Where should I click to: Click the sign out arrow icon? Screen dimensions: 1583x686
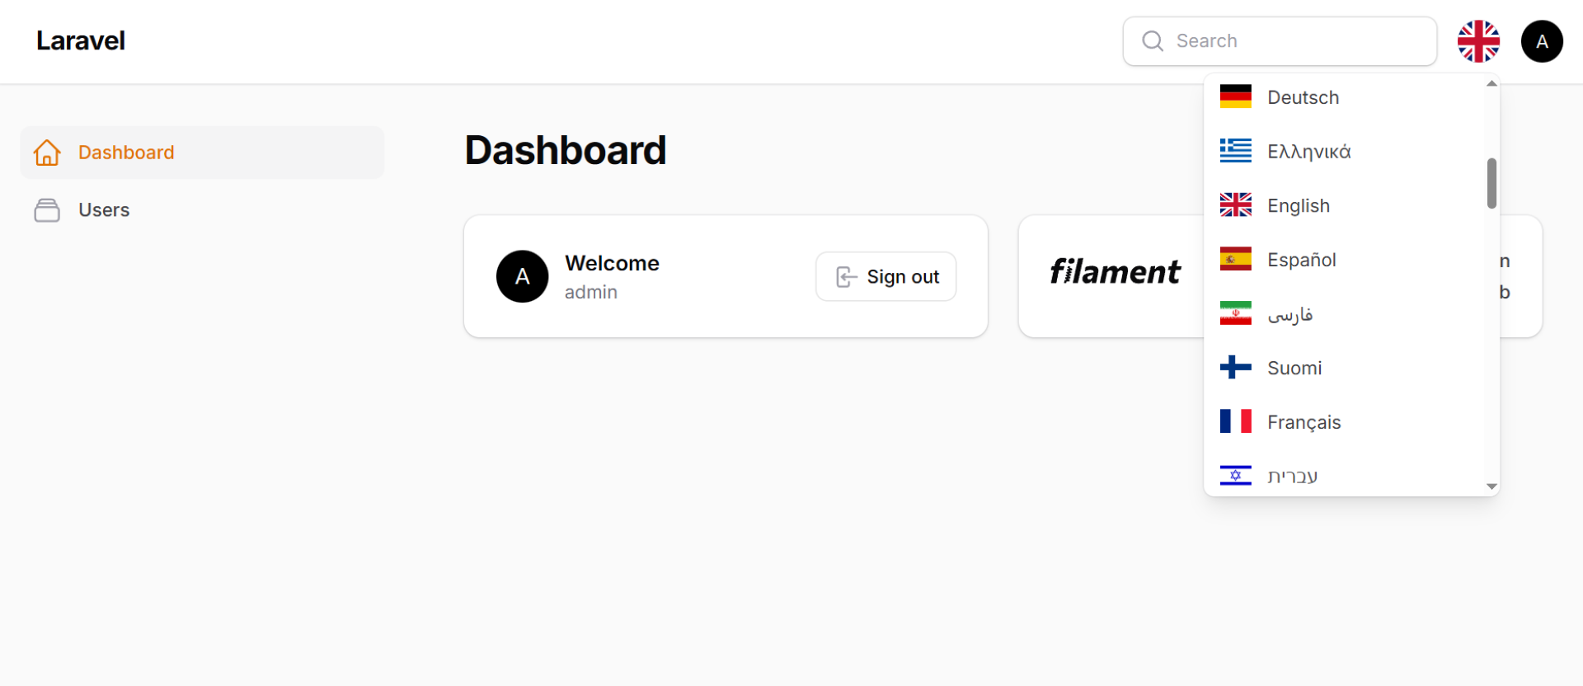pyautogui.click(x=846, y=276)
